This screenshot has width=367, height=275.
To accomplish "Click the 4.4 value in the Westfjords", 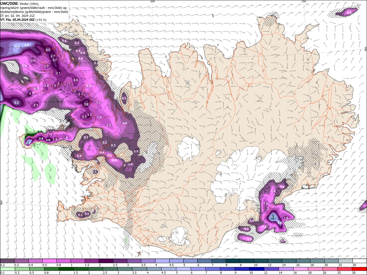I will click(17, 46).
